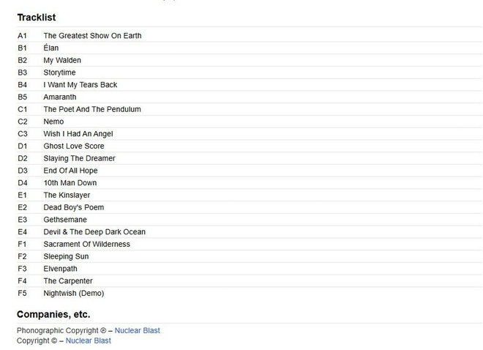This screenshot has width=483, height=350.
Task: Open the Nuclear Blast link in the Copyright © line
Action: coord(88,340)
